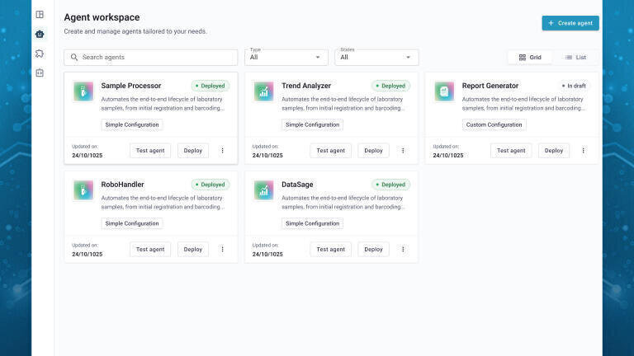The width and height of the screenshot is (634, 356).
Task: Open the DataSage card title
Action: (x=297, y=185)
